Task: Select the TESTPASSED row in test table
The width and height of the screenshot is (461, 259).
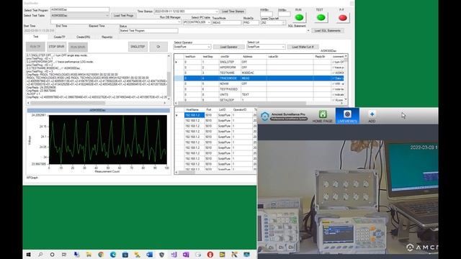Action: [259, 89]
